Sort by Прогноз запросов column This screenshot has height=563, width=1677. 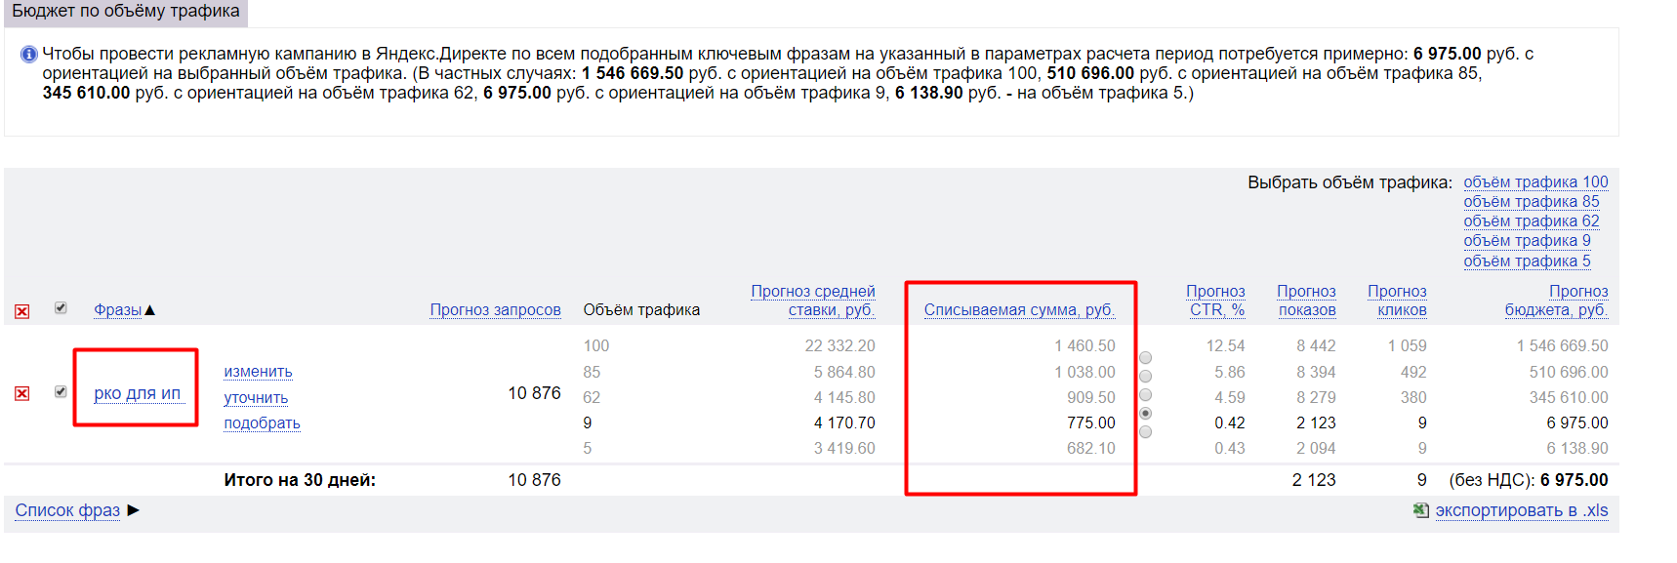[495, 310]
